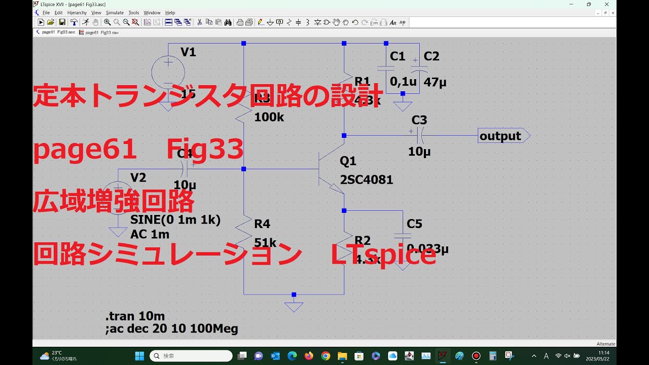Place a capacitor from the toolbar
The image size is (649, 365).
coord(298,22)
